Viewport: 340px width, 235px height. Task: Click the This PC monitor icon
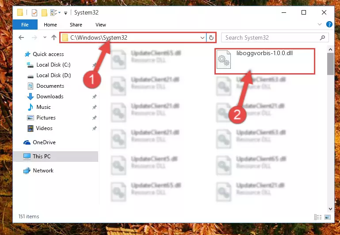[x=27, y=157]
